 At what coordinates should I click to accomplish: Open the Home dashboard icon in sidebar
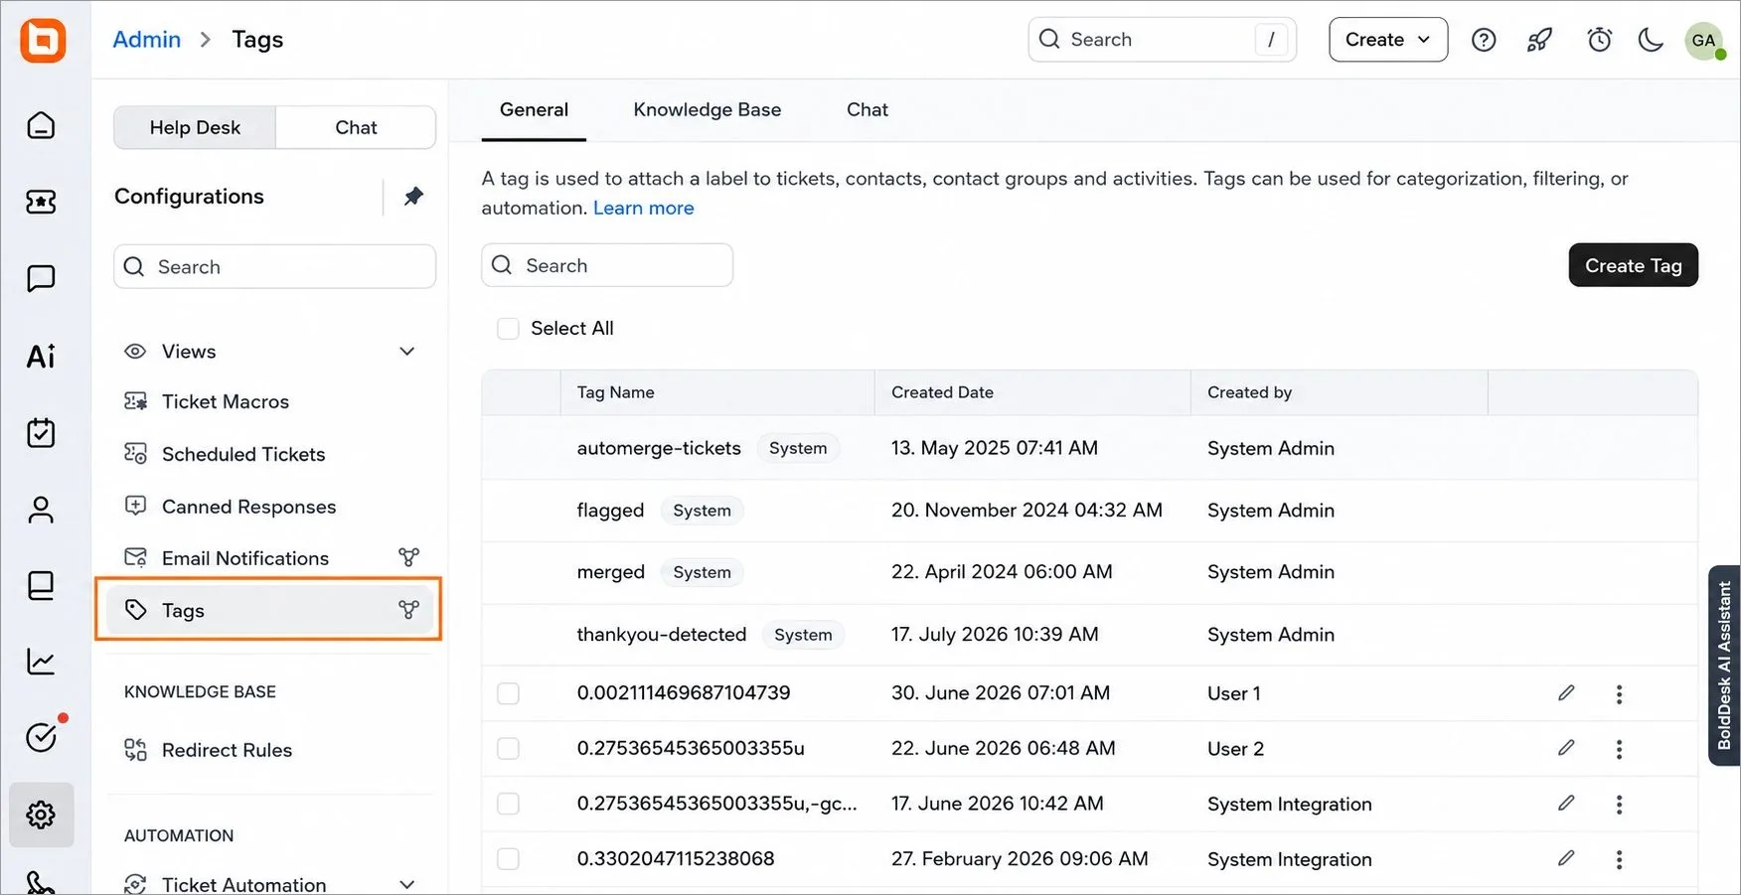41,125
